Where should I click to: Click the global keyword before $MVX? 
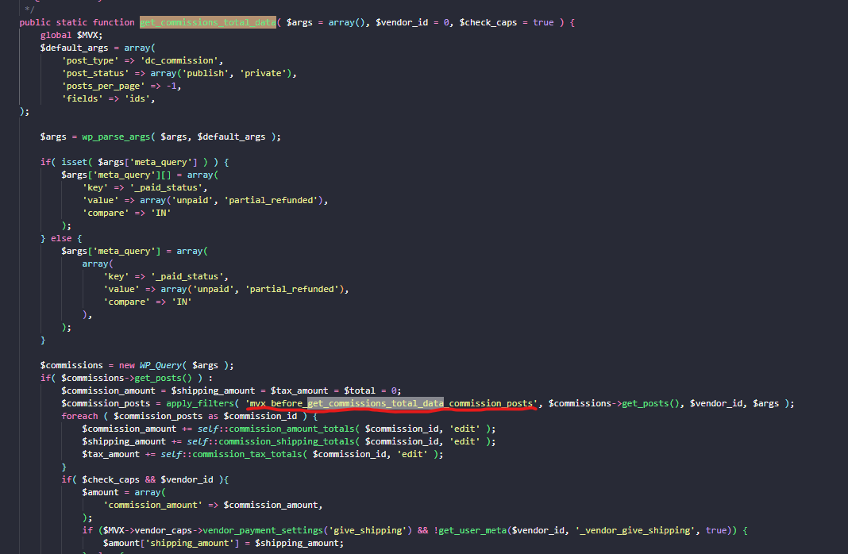56,35
